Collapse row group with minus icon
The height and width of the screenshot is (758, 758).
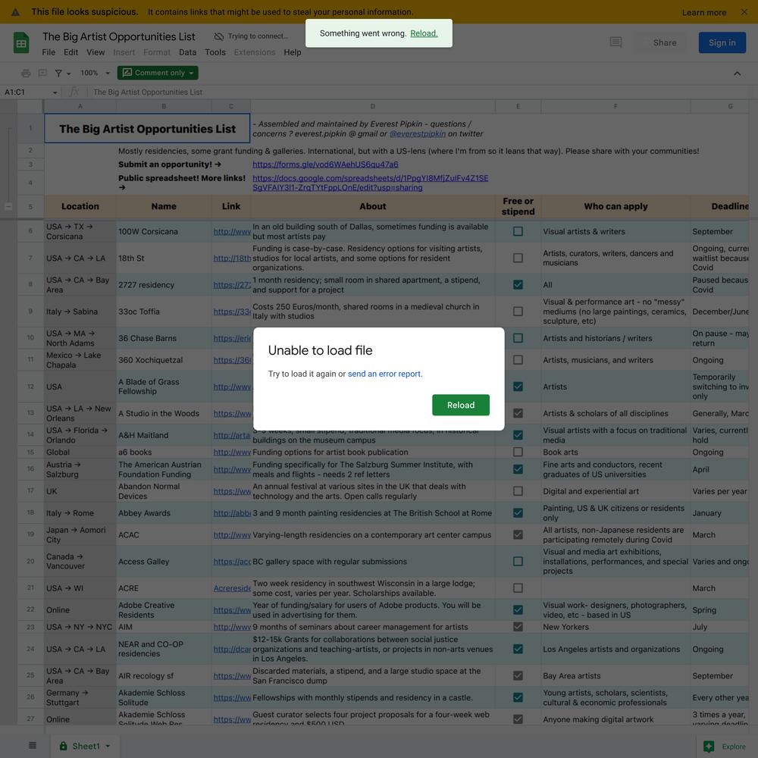click(8, 206)
